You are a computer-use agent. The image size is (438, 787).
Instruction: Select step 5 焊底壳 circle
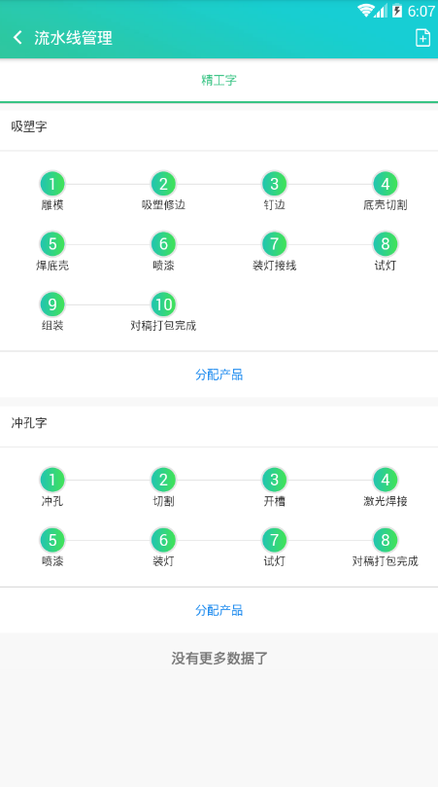[x=52, y=244]
